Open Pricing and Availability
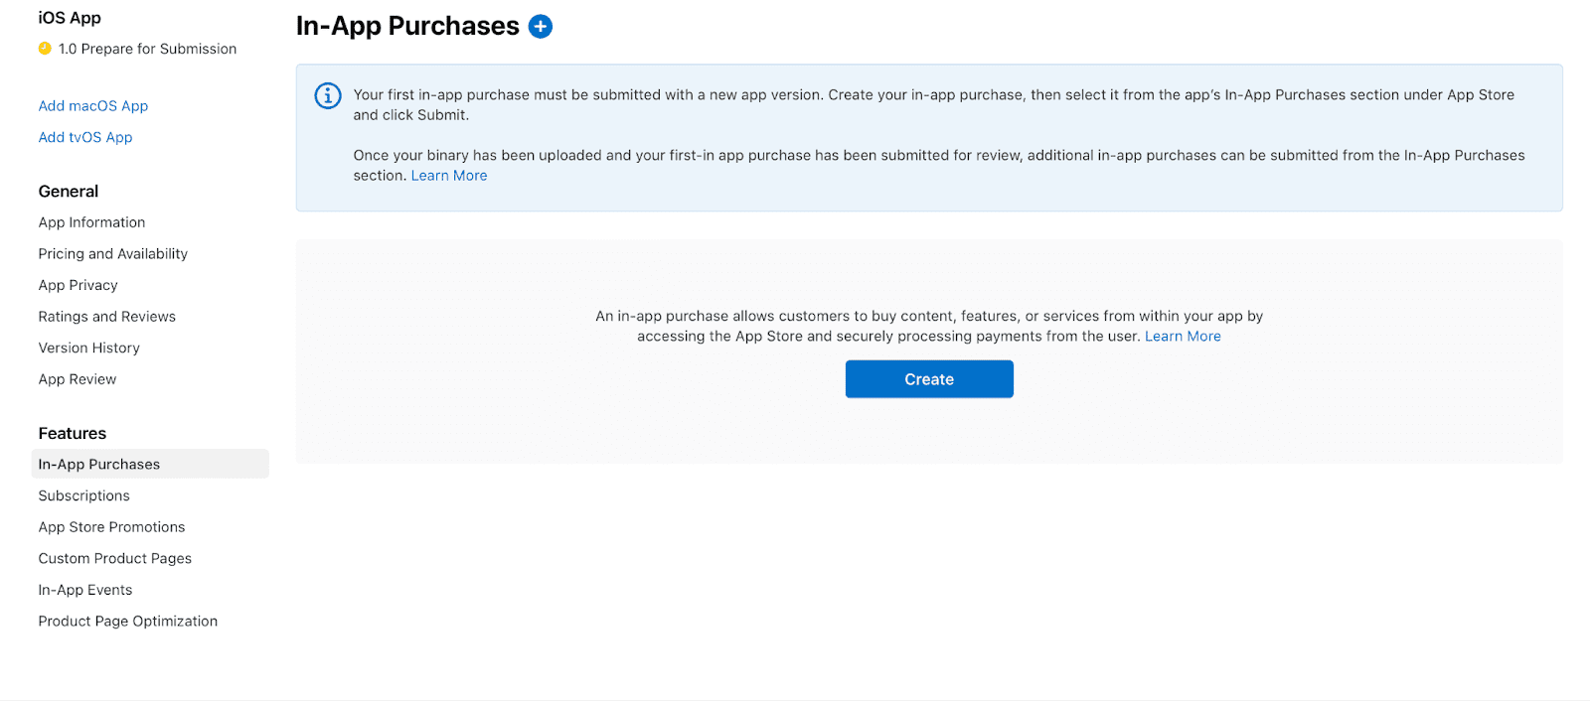The height and width of the screenshot is (701, 1590). click(x=112, y=253)
